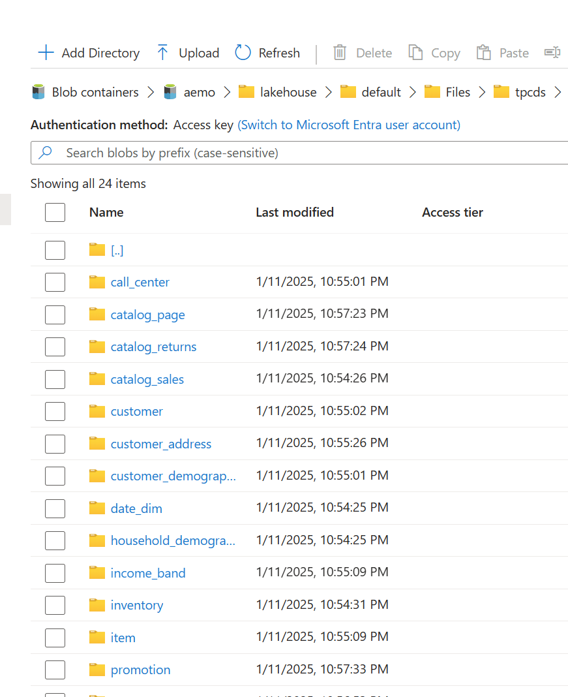Viewport: 568px width, 697px height.
Task: Click the Refresh circular arrow icon
Action: coord(242,52)
